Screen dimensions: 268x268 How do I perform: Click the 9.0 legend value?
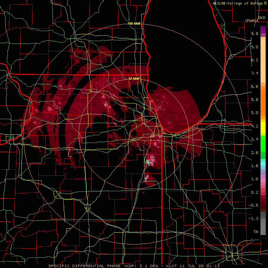tap(255, 47)
